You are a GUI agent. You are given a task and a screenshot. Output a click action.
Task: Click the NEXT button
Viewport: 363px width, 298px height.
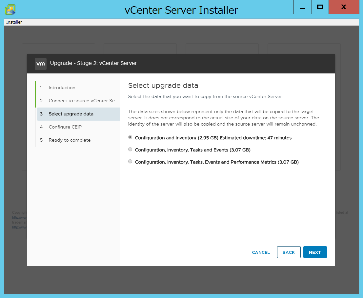[x=315, y=252]
